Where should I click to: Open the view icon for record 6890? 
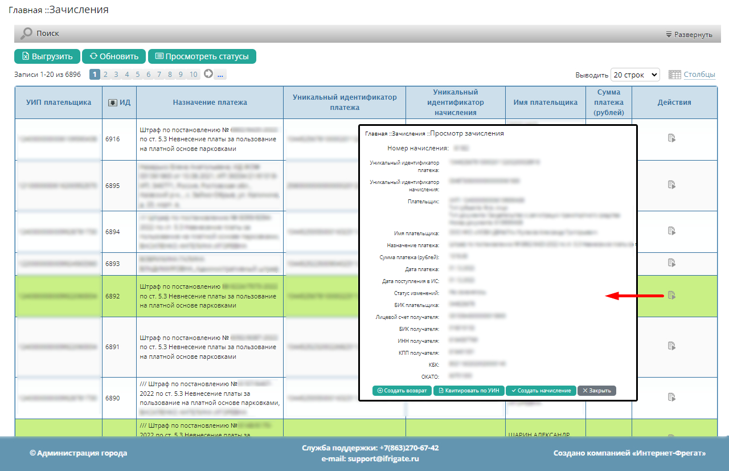[x=671, y=397]
